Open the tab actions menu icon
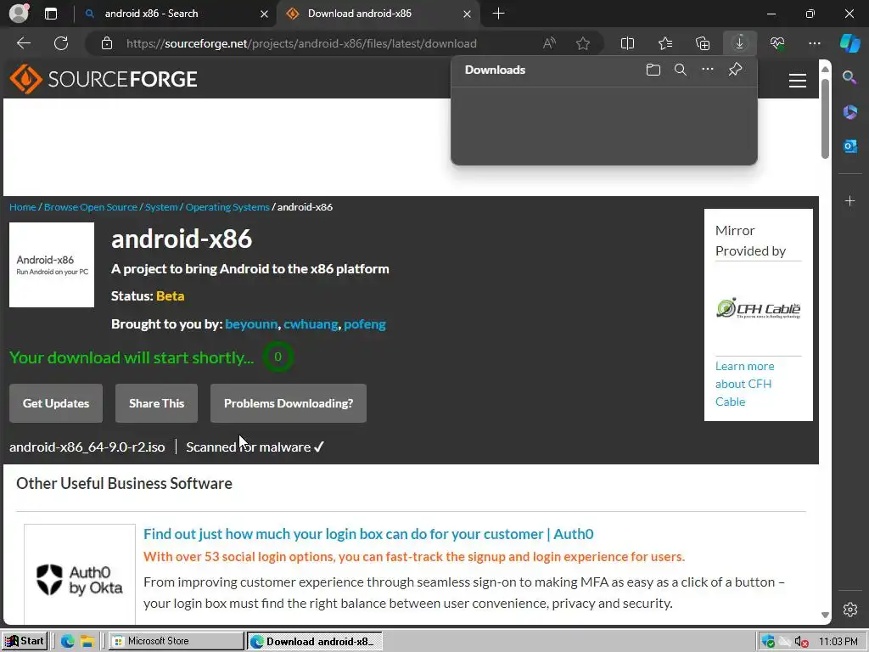Image resolution: width=869 pixels, height=652 pixels. click(x=51, y=14)
